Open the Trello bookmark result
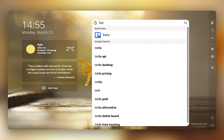 pyautogui.click(x=139, y=35)
